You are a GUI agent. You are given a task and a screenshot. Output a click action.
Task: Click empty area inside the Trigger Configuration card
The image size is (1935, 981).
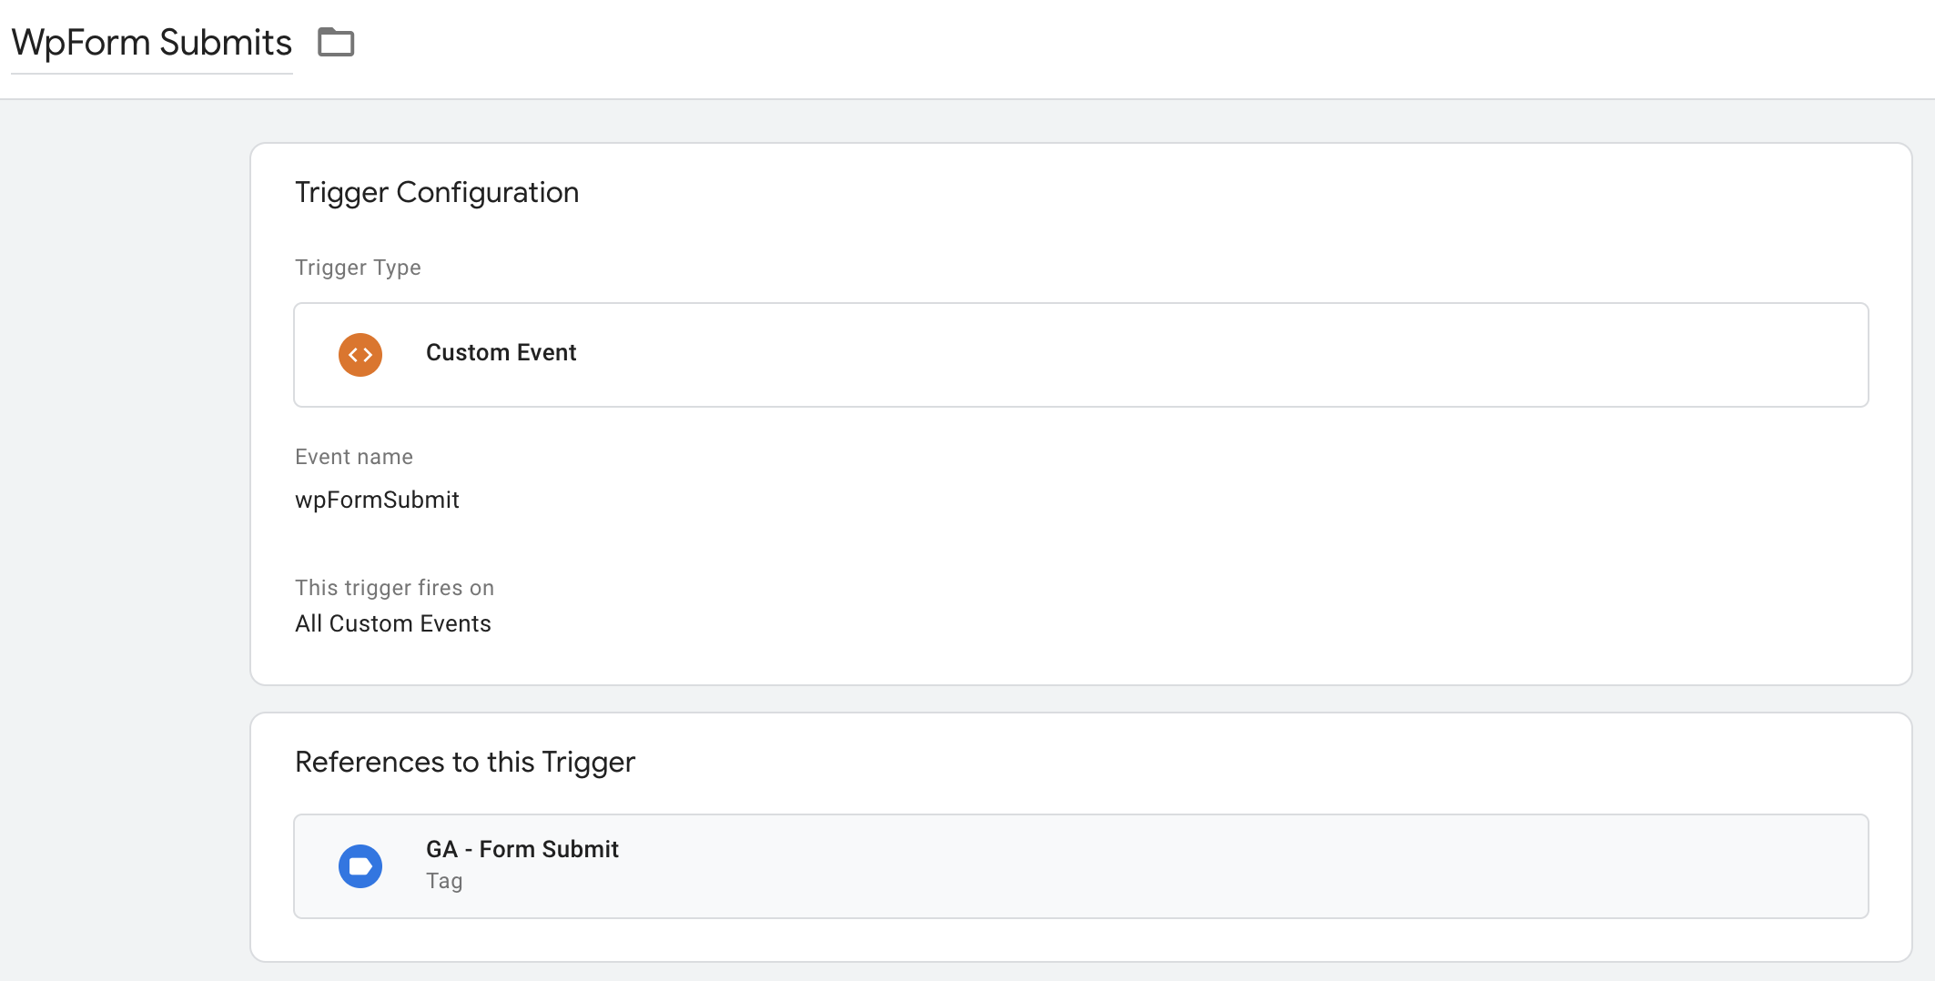(1183, 546)
